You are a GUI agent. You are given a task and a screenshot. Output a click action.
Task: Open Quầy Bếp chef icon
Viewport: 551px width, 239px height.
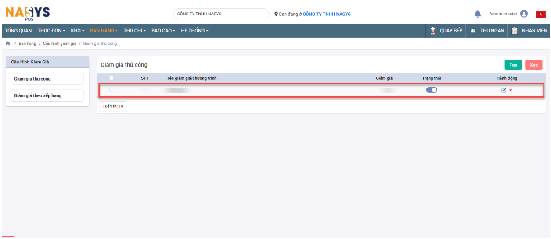coord(433,31)
